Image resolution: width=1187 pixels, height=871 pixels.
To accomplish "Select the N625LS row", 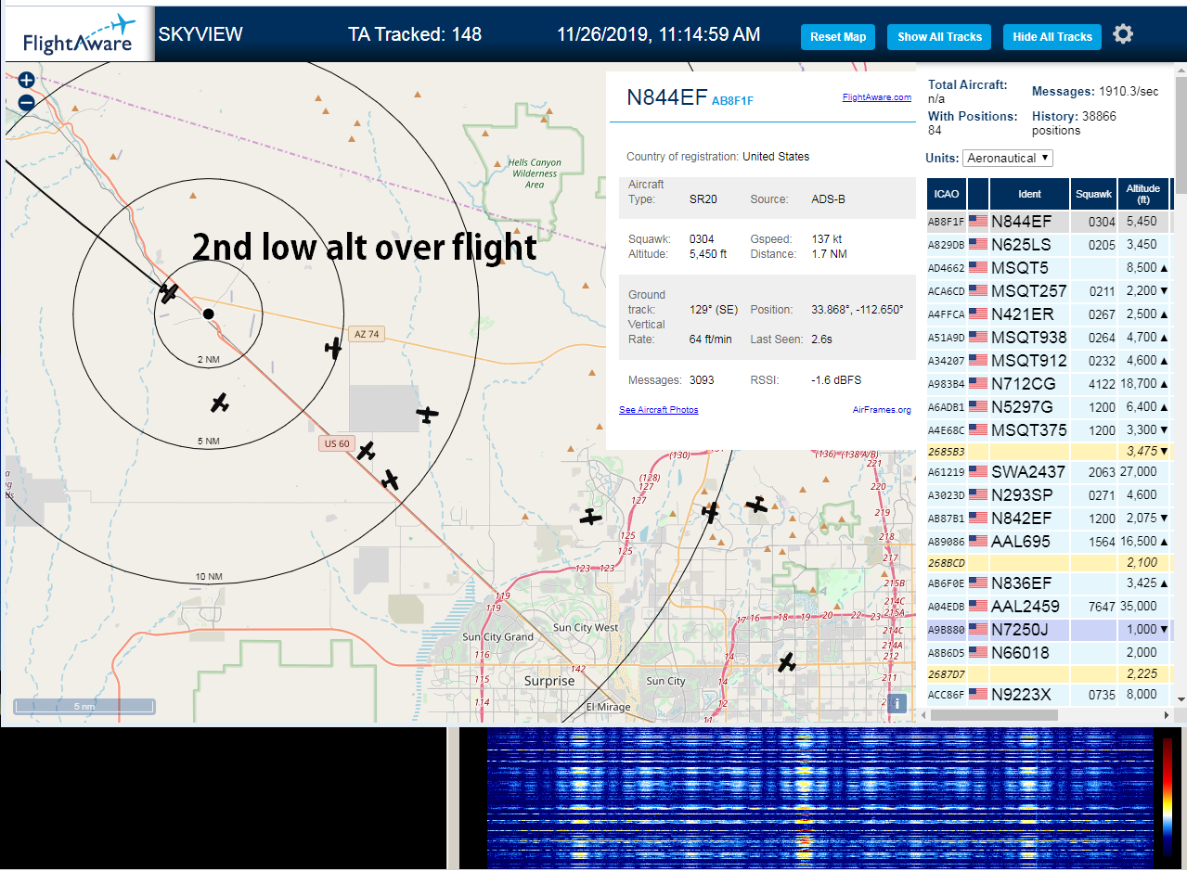I will click(1049, 245).
